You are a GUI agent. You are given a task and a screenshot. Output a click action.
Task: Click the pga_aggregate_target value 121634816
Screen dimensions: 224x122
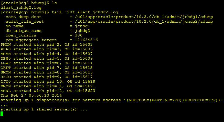(86, 40)
